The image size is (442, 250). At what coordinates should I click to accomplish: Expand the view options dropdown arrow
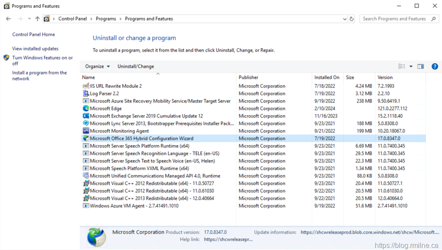pyautogui.click(x=411, y=66)
